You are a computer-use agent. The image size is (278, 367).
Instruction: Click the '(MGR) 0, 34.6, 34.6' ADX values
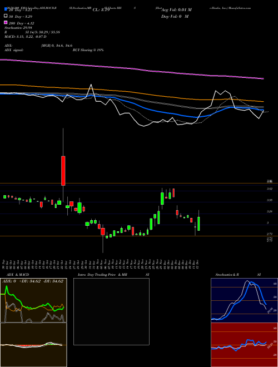point(57,46)
